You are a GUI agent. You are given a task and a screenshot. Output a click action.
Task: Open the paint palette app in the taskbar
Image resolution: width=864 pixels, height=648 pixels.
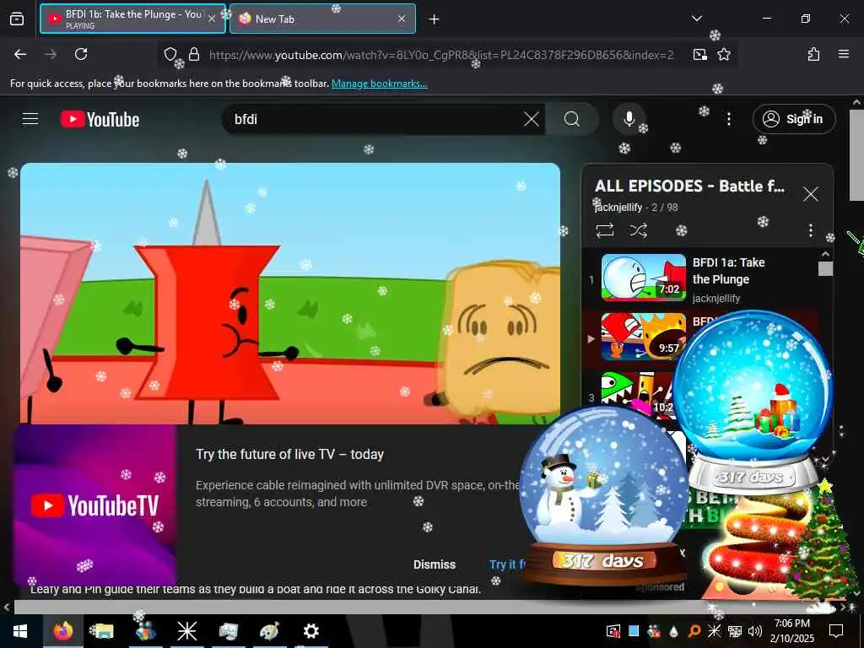point(269,631)
